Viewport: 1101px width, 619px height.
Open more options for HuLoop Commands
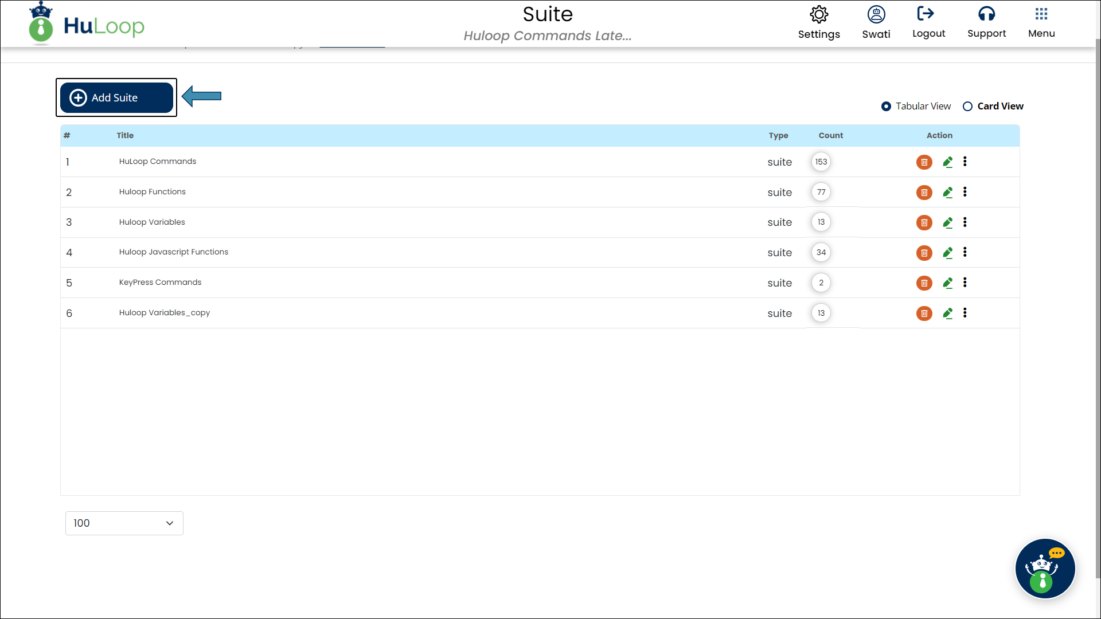click(x=965, y=162)
